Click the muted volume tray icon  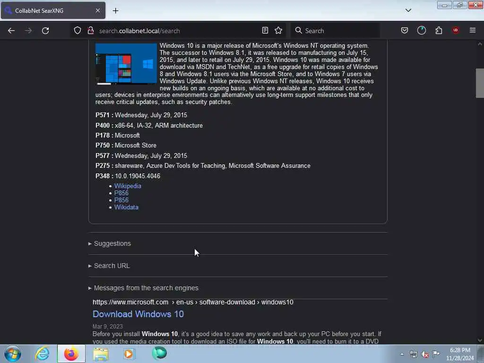[425, 354]
